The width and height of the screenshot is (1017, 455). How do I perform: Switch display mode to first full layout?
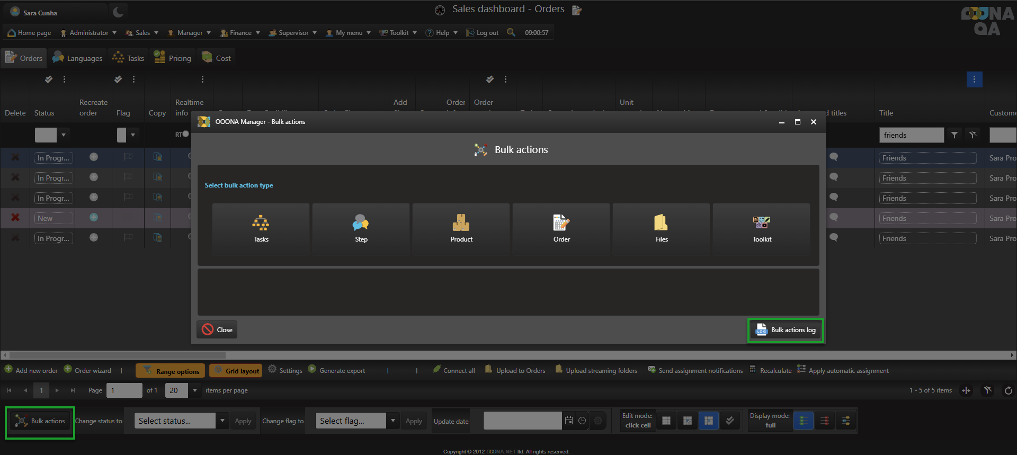click(803, 421)
